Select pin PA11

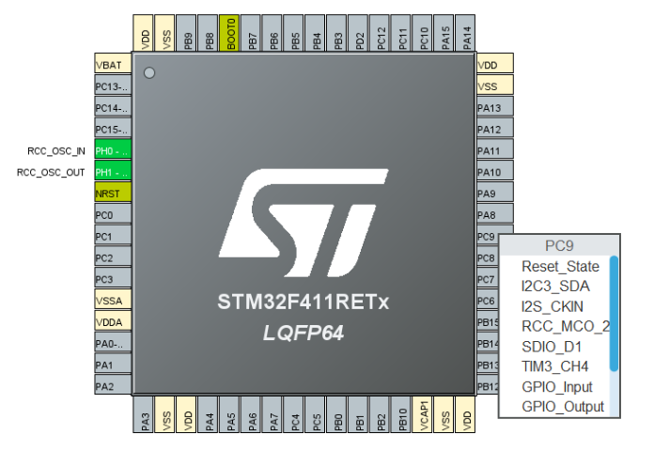495,149
